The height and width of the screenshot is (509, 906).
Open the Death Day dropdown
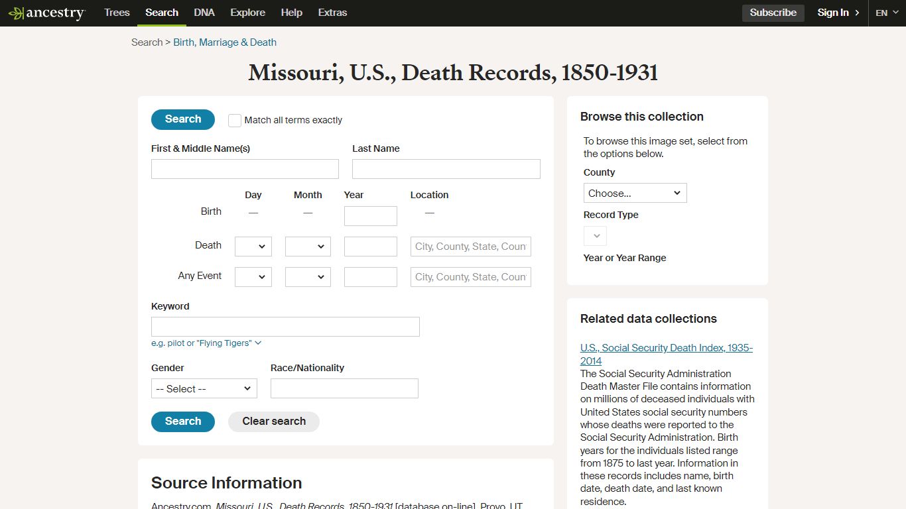tap(253, 247)
